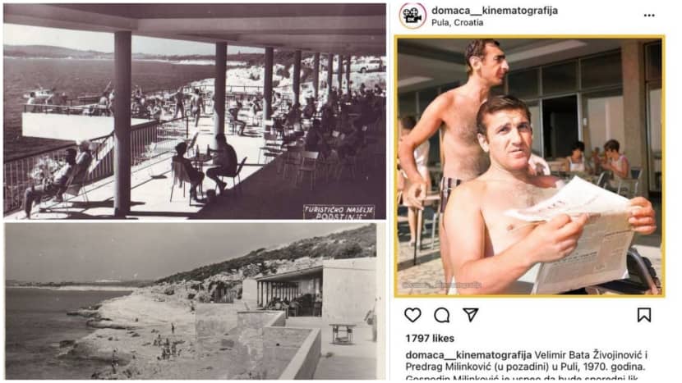Open the domaca__kinematografija profile avatar
This screenshot has width=682, height=383.
click(x=412, y=16)
